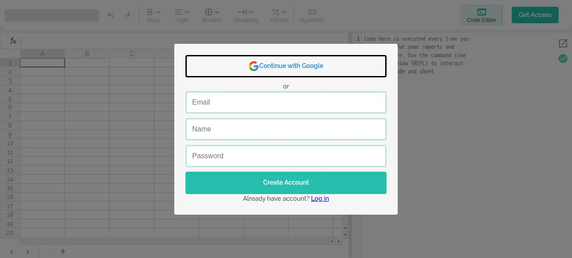Open the Format percent menu
The height and width of the screenshot is (258, 572).
pyautogui.click(x=279, y=15)
